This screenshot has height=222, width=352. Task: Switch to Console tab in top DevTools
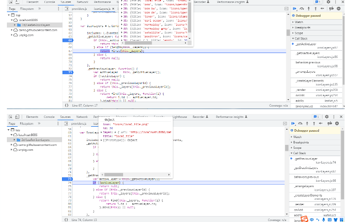[x=49, y=2]
